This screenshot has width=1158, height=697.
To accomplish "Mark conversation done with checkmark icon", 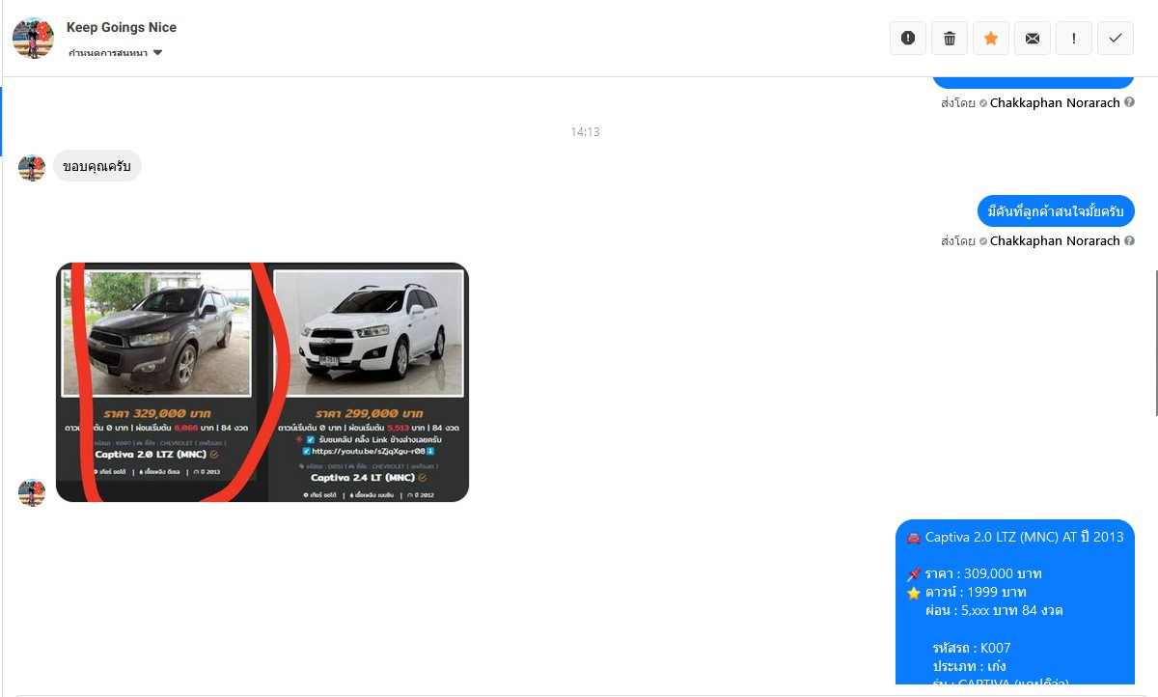I will coord(1116,38).
